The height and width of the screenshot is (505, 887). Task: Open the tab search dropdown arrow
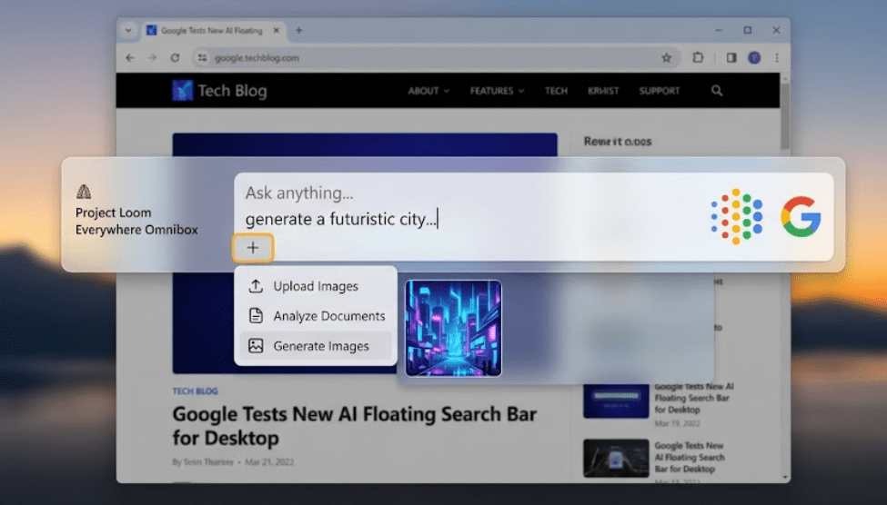click(128, 31)
